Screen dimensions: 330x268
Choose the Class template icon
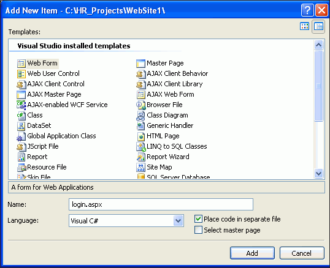[21, 116]
